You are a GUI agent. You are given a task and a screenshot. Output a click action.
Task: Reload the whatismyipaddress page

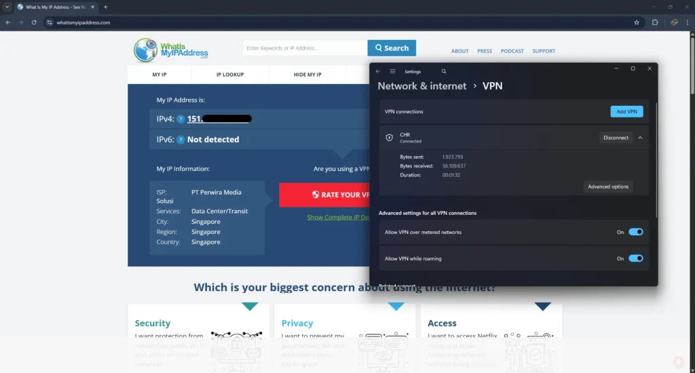34,22
